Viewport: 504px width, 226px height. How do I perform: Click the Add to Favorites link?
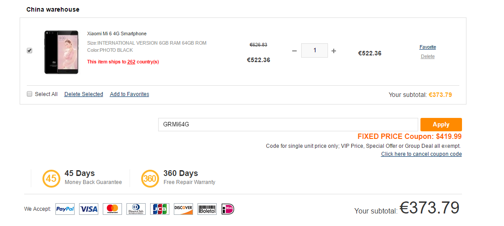pos(130,94)
